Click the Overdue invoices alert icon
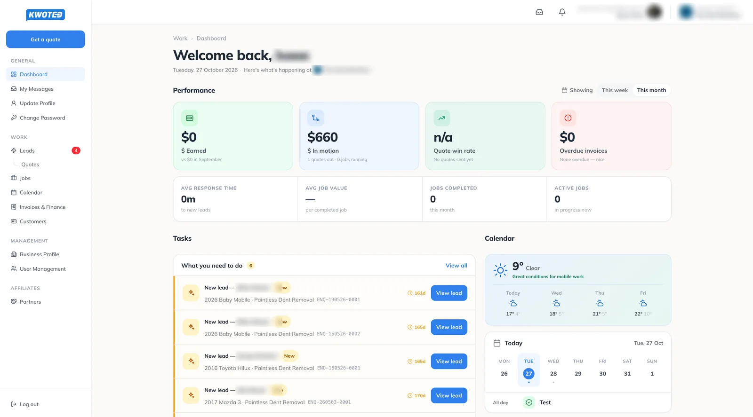Image resolution: width=753 pixels, height=417 pixels. point(568,118)
